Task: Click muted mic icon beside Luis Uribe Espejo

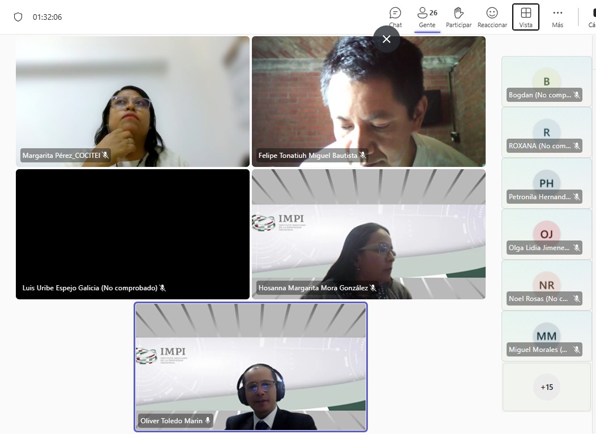Action: pyautogui.click(x=162, y=288)
